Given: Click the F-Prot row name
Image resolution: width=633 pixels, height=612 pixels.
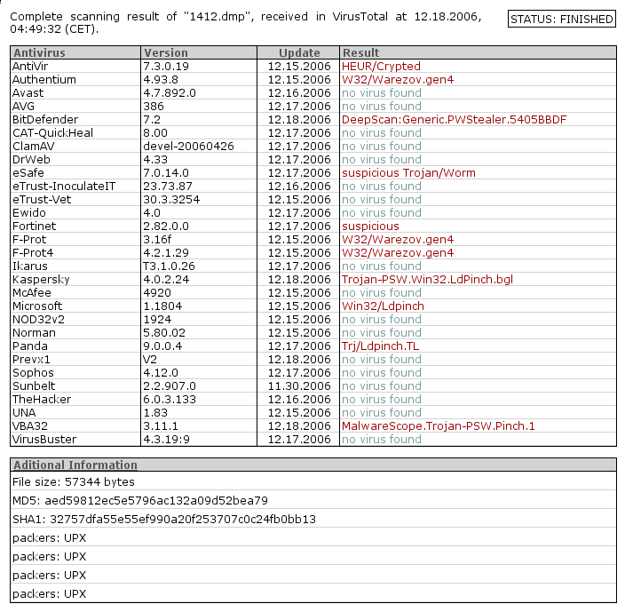Looking at the screenshot, I should [x=29, y=240].
